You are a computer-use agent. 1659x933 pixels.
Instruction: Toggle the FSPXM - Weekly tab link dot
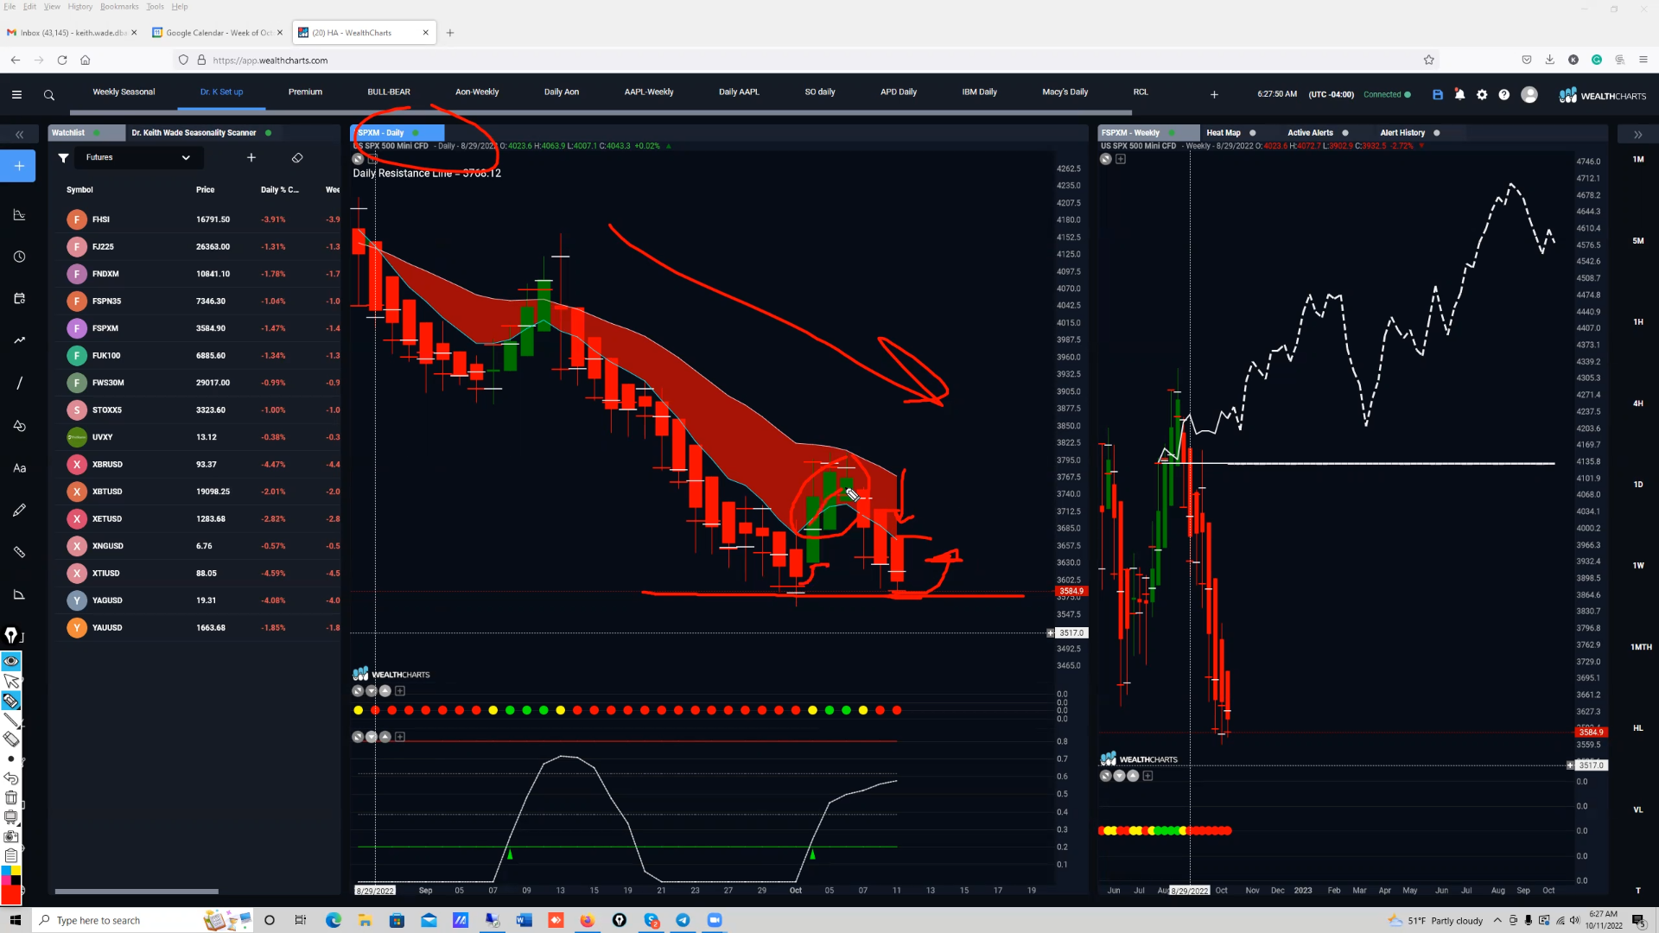click(x=1172, y=132)
